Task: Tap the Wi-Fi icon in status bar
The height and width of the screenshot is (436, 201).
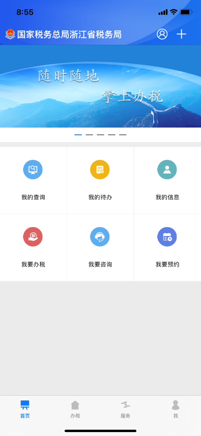Action: coord(173,12)
